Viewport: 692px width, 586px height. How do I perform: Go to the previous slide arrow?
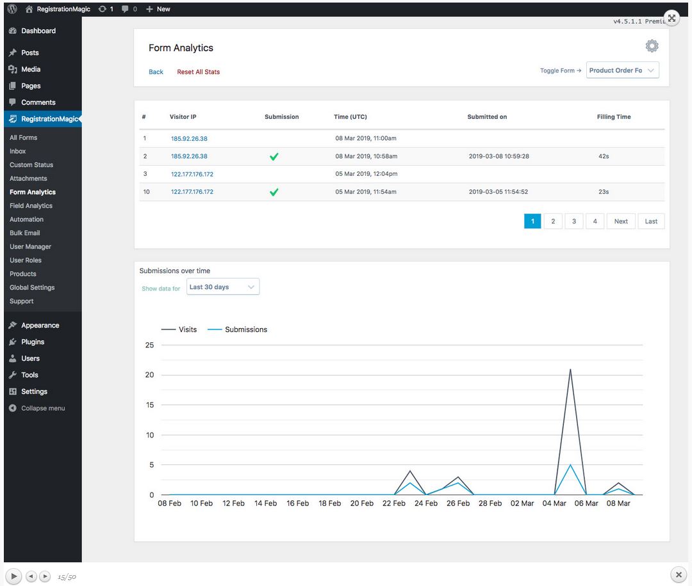(31, 576)
